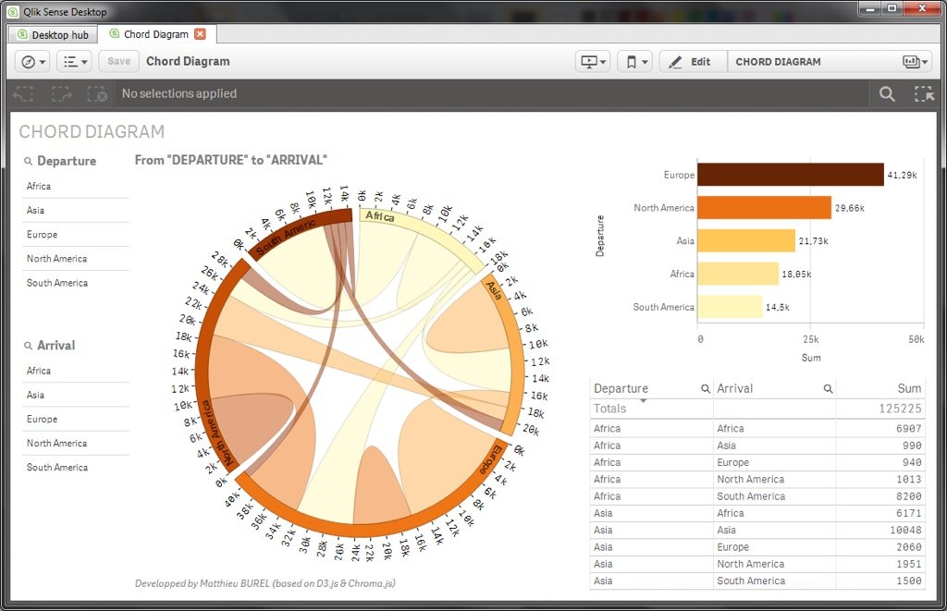
Task: Open the global list menu dropdown
Action: 74,62
